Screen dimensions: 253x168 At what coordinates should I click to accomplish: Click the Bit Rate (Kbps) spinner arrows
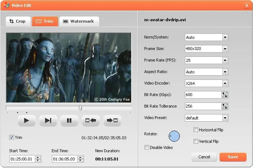[225, 95]
